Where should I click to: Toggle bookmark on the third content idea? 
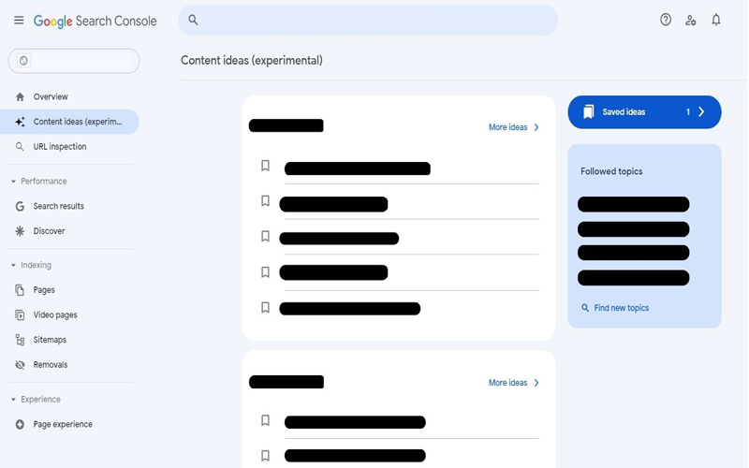click(265, 236)
